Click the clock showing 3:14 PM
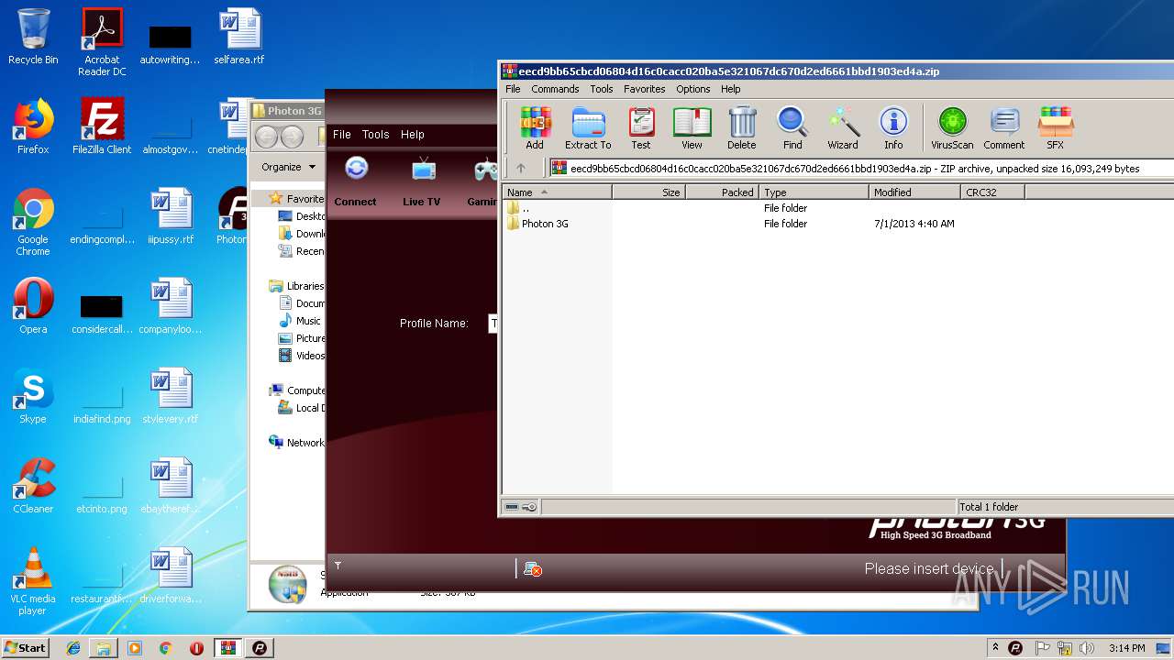The image size is (1174, 660). pyautogui.click(x=1126, y=648)
